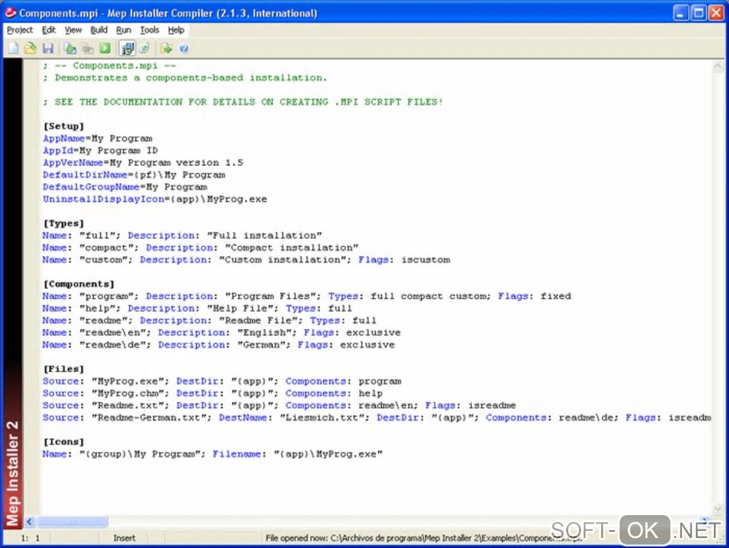Click the Open file folder icon
Viewport: 729px width, 548px height.
point(30,49)
